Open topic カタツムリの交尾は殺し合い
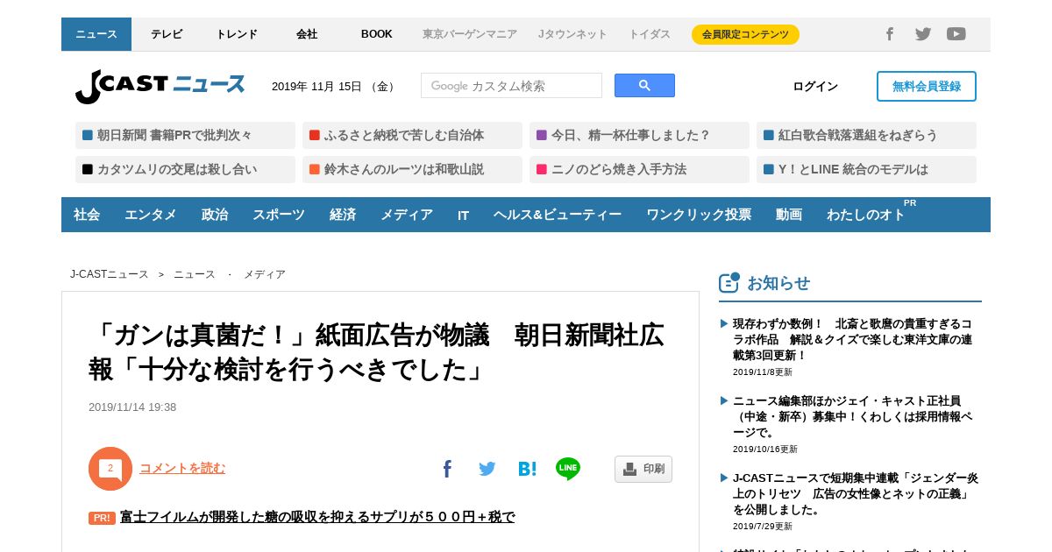Image resolution: width=1052 pixels, height=552 pixels. tap(185, 169)
